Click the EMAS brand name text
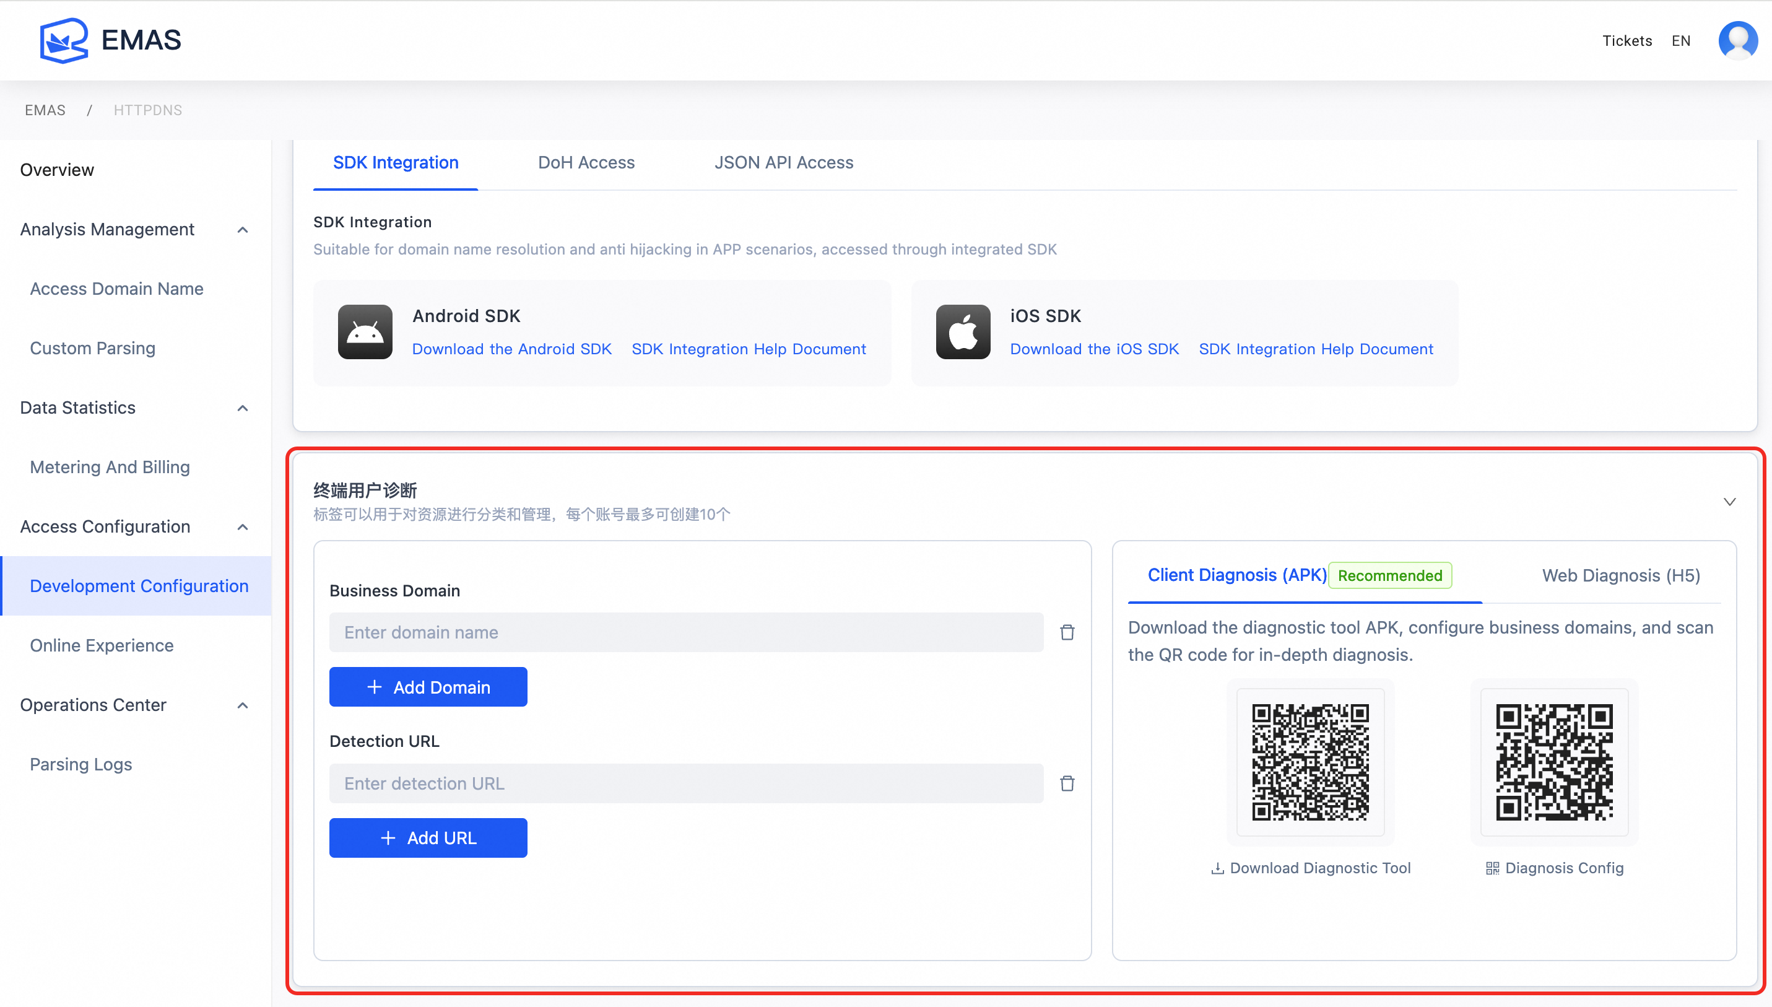This screenshot has width=1772, height=1007. [141, 40]
